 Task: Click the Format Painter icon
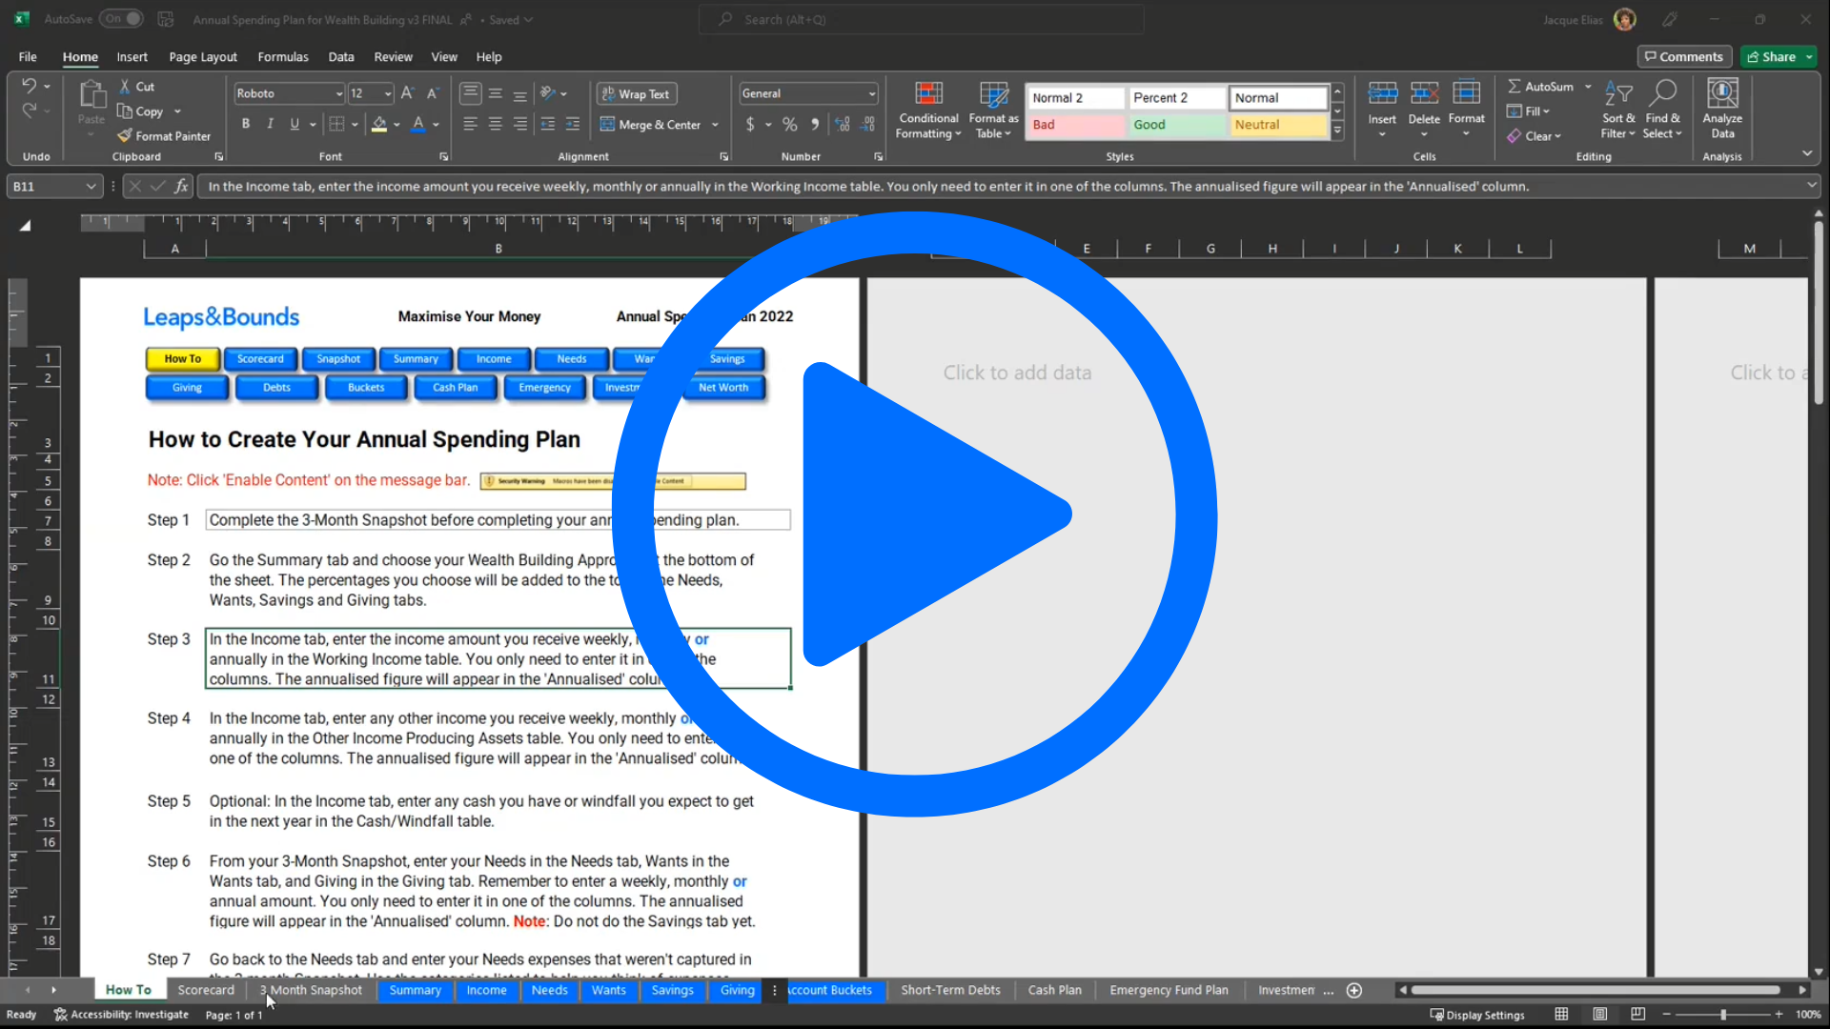[125, 136]
